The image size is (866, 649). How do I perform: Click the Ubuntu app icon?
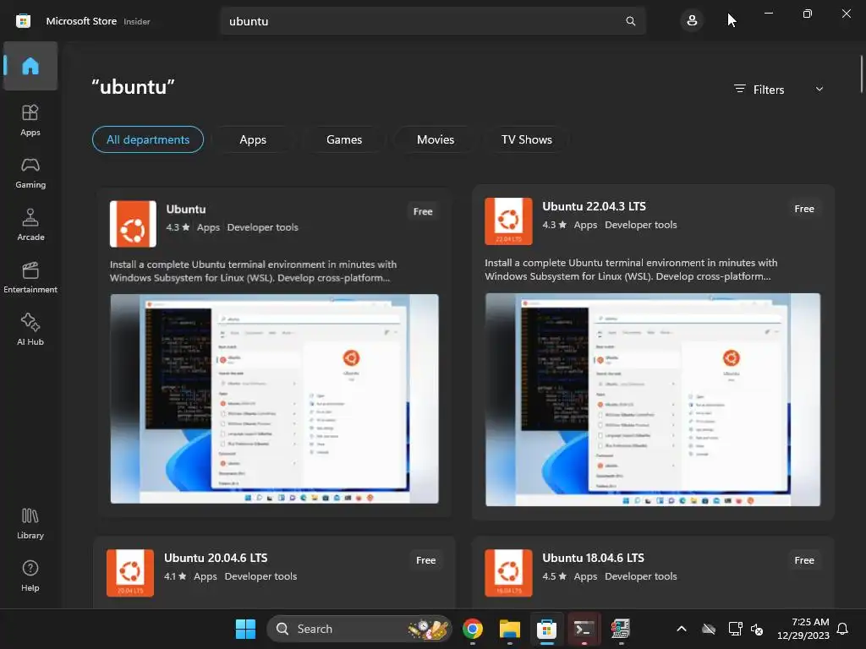point(133,223)
